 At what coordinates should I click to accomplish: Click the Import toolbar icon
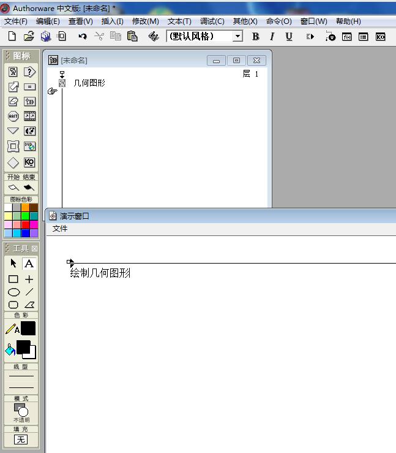pyautogui.click(x=61, y=36)
